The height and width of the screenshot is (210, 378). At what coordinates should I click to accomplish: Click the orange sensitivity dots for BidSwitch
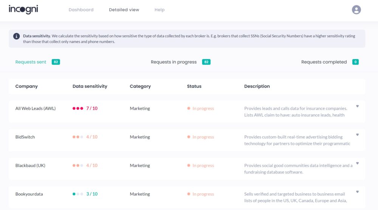pyautogui.click(x=78, y=137)
